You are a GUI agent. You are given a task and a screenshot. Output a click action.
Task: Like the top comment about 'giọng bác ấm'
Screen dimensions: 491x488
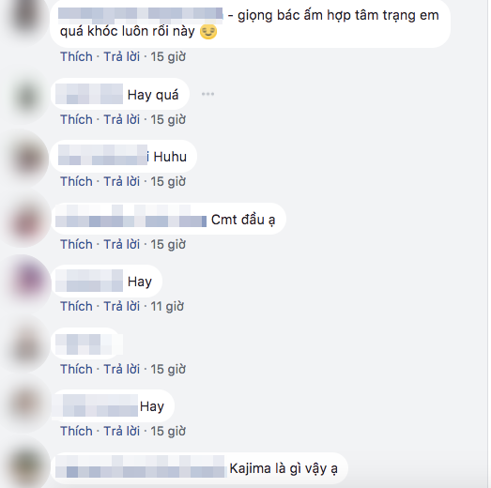click(x=76, y=57)
